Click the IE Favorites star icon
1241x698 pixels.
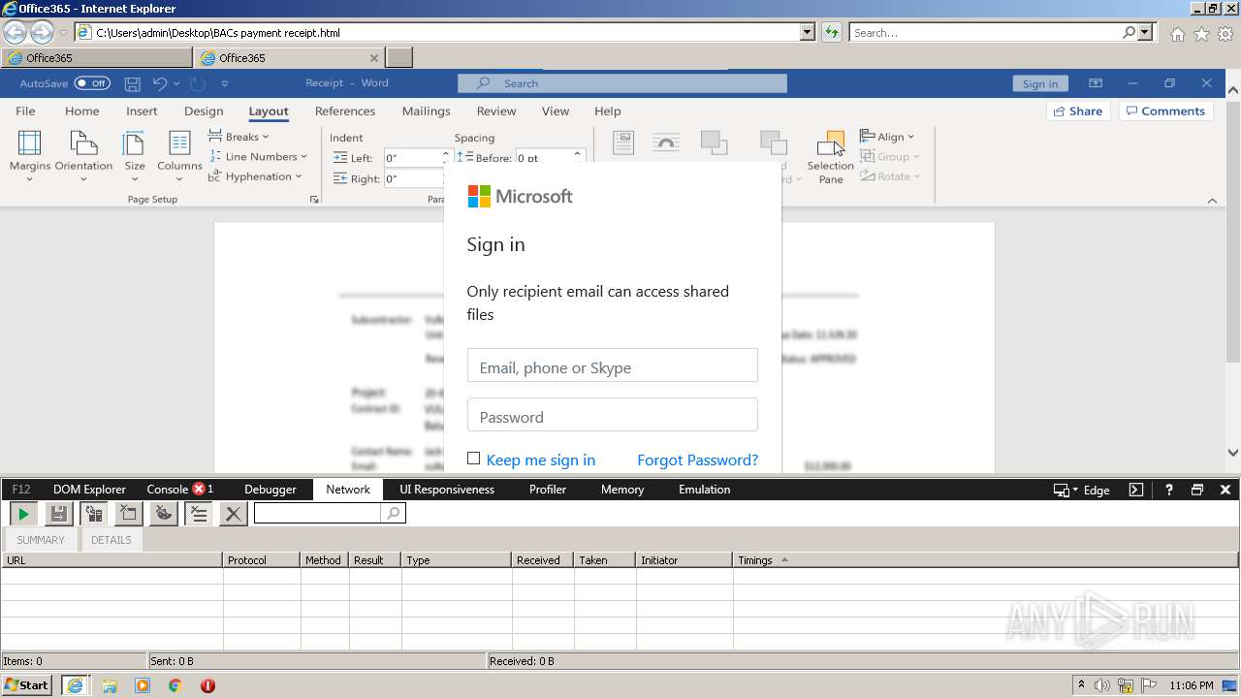click(x=1201, y=33)
